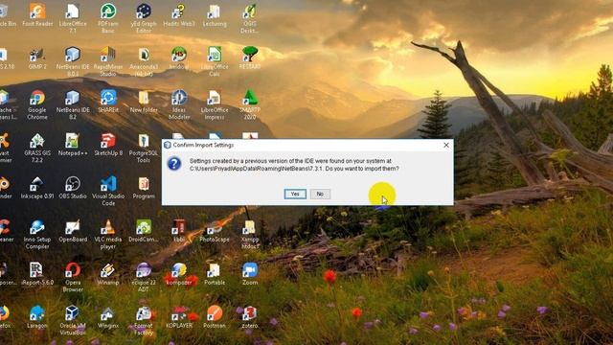Select the DroidCam desktop icon
This screenshot has width=613, height=345.
144,231
